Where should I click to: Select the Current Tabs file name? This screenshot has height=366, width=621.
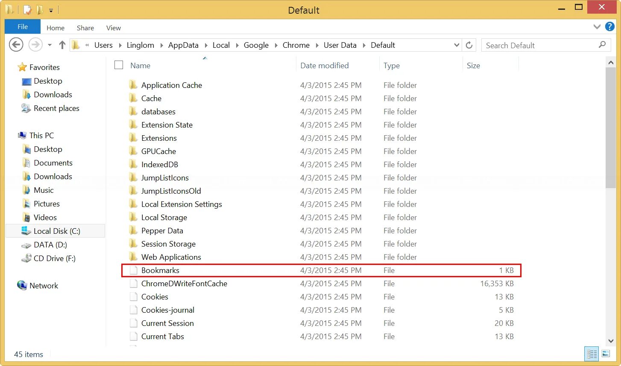coord(163,336)
